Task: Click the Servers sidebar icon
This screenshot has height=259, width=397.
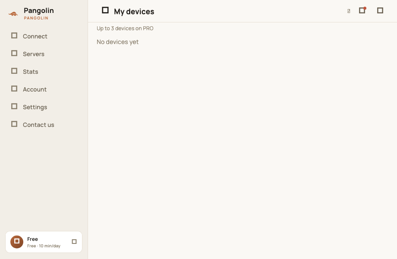Action: [x=14, y=54]
